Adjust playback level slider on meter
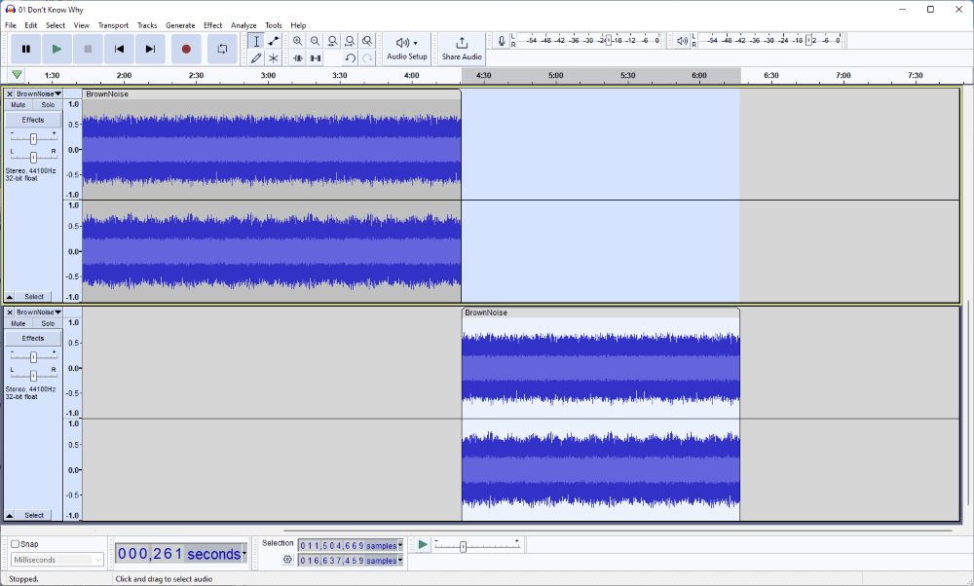974x586 pixels. click(x=808, y=40)
